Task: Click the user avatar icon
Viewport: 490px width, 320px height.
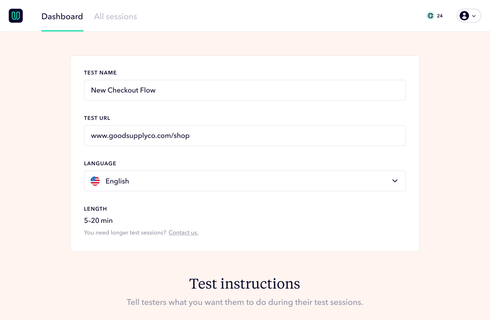Action: tap(464, 16)
